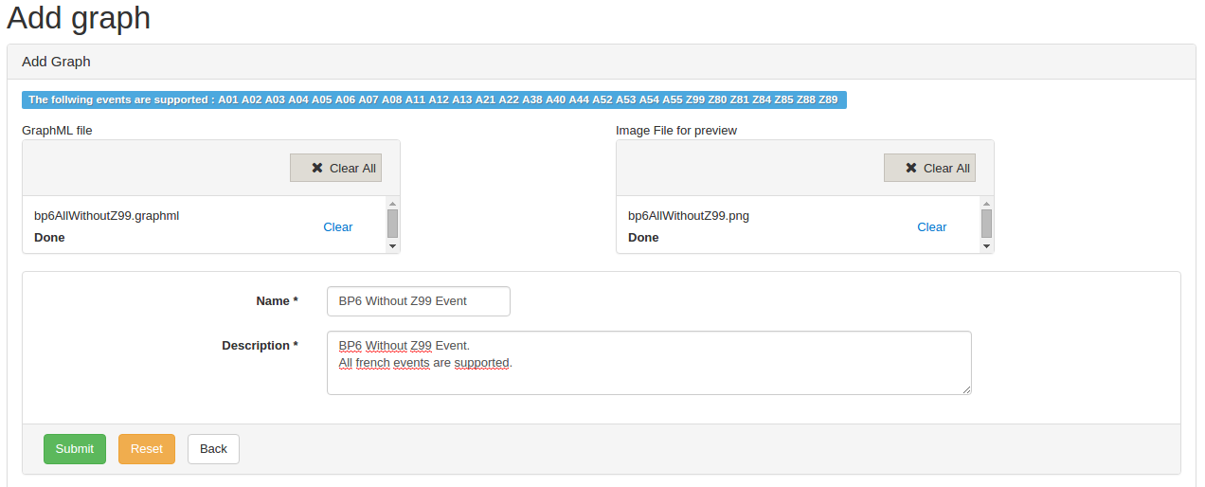This screenshot has height=487, width=1205.
Task: Click the resize handle of Description box
Action: [966, 389]
